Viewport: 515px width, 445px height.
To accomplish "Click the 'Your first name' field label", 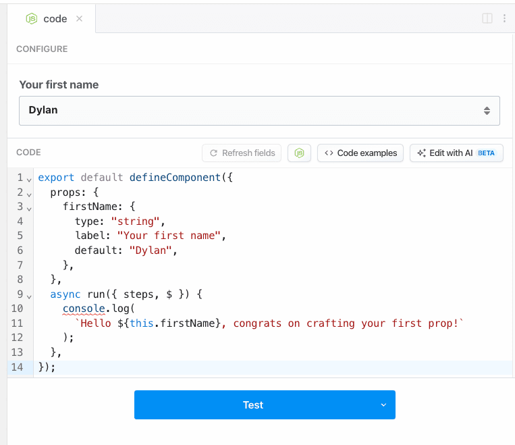I will 59,85.
